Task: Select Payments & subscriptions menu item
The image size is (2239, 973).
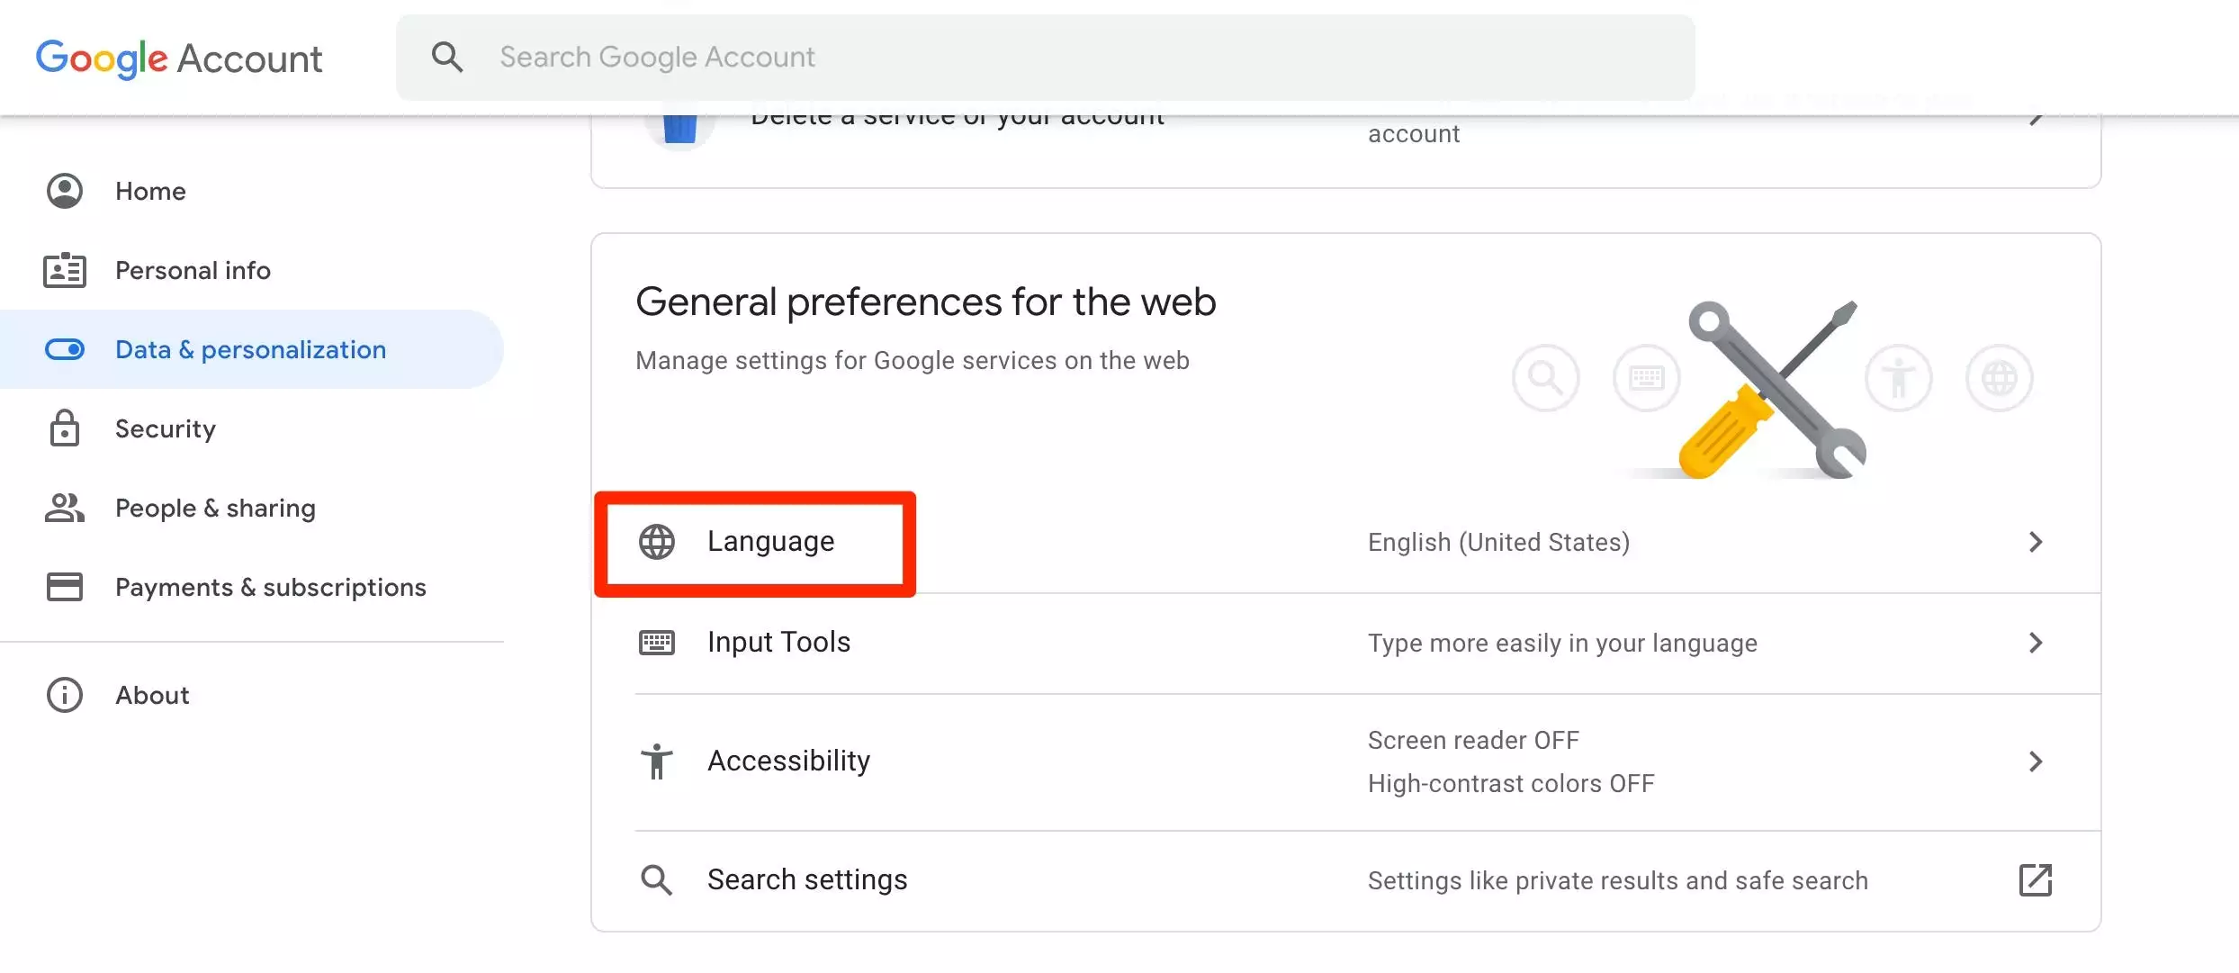Action: [270, 587]
